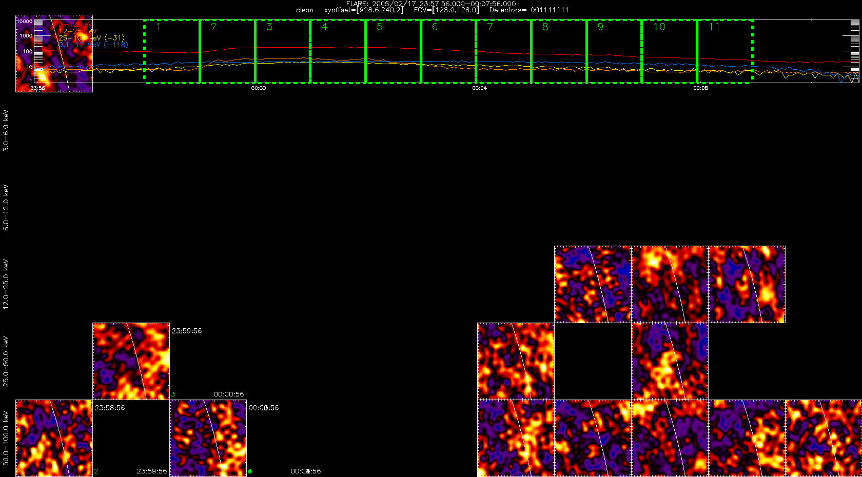Click the 12.0-25.0 keV row label
This screenshot has height=477, width=862.
click(6, 284)
